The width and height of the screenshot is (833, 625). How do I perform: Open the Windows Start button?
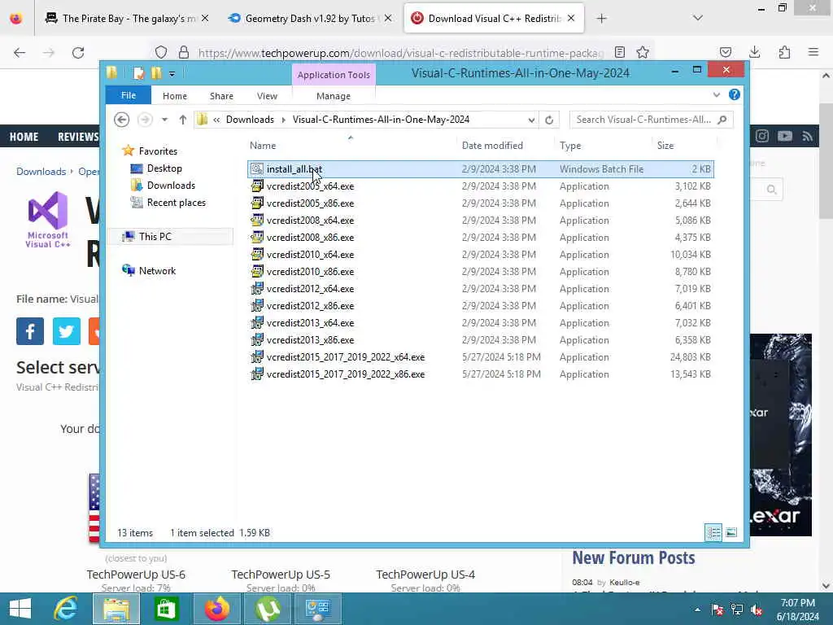coord(20,609)
